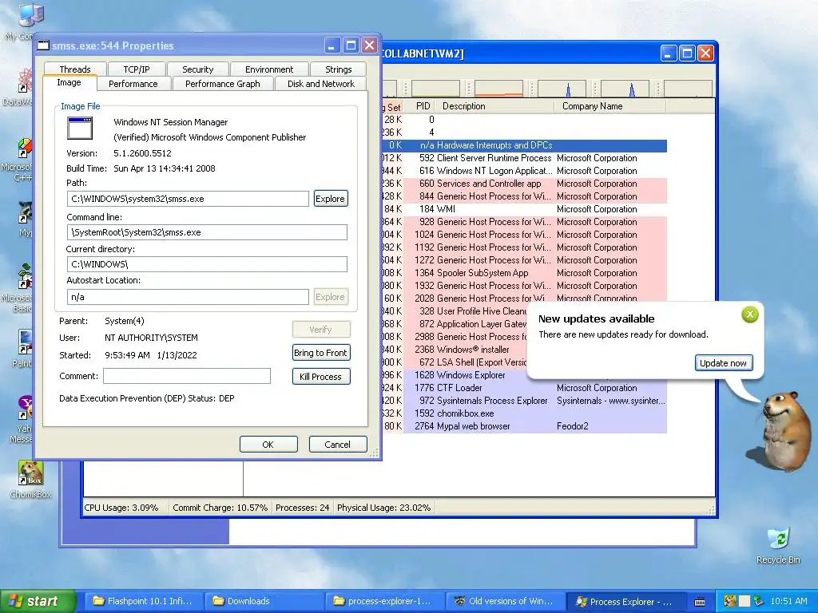
Task: Sort by Company Name column header
Action: [610, 106]
